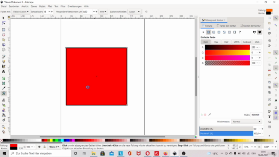
Task: Open the Lücken schließen Large dropdown
Action: pyautogui.click(x=134, y=12)
